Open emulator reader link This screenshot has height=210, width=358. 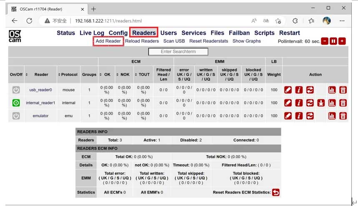(x=41, y=116)
